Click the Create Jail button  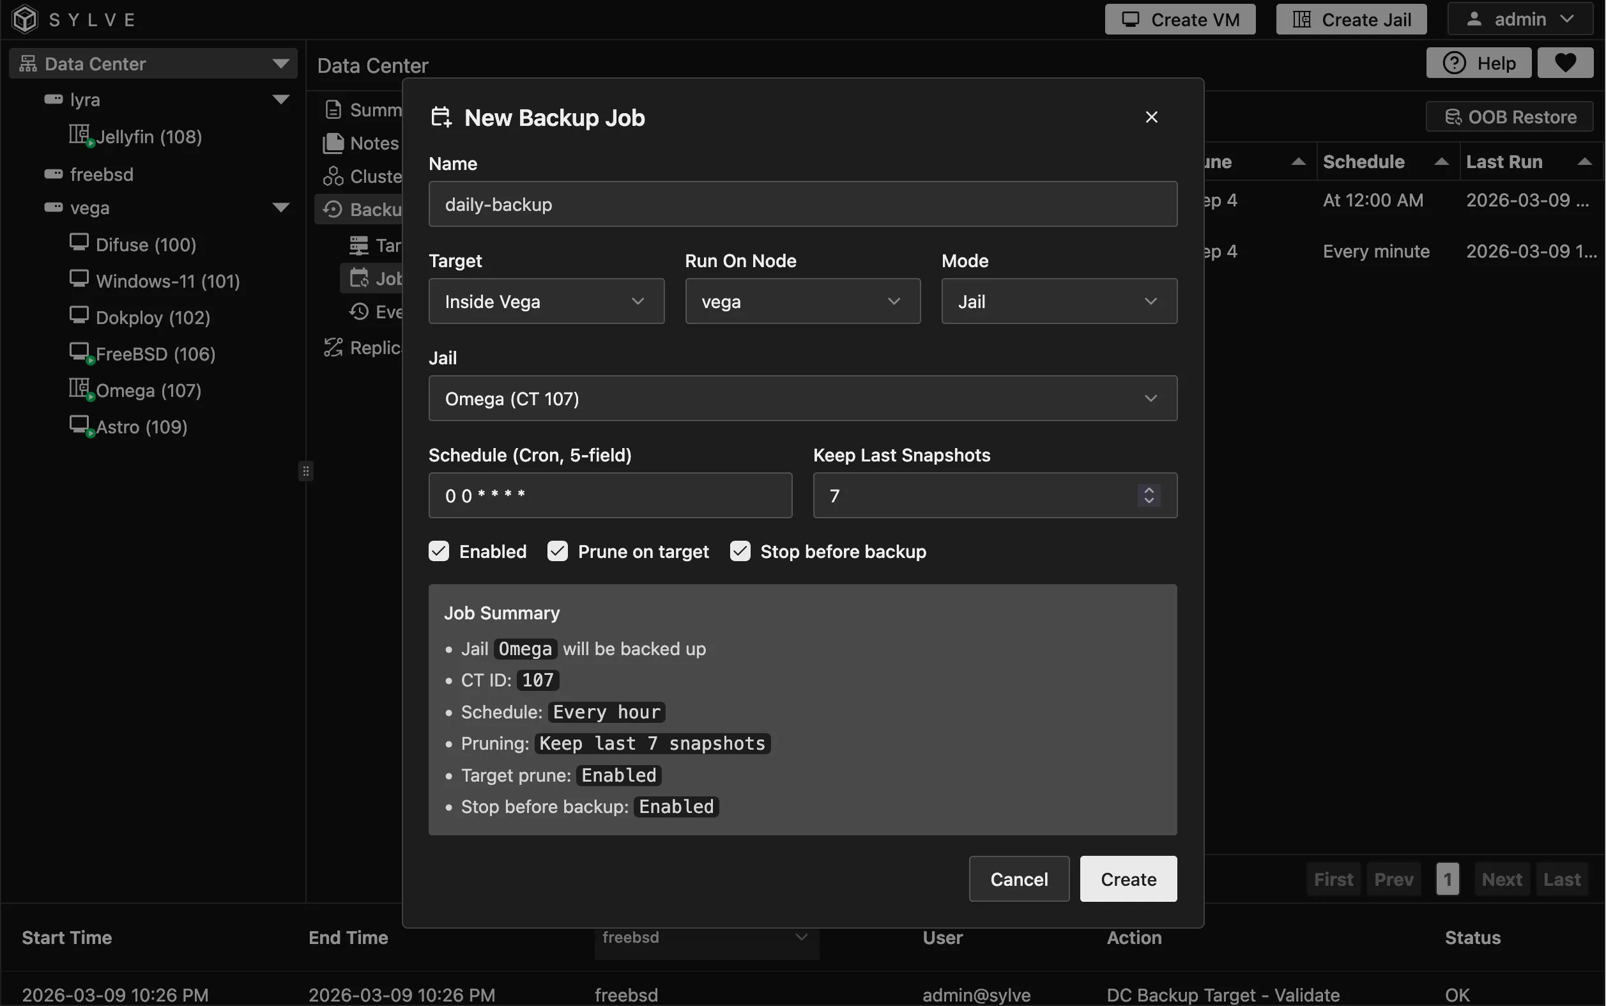[1350, 19]
